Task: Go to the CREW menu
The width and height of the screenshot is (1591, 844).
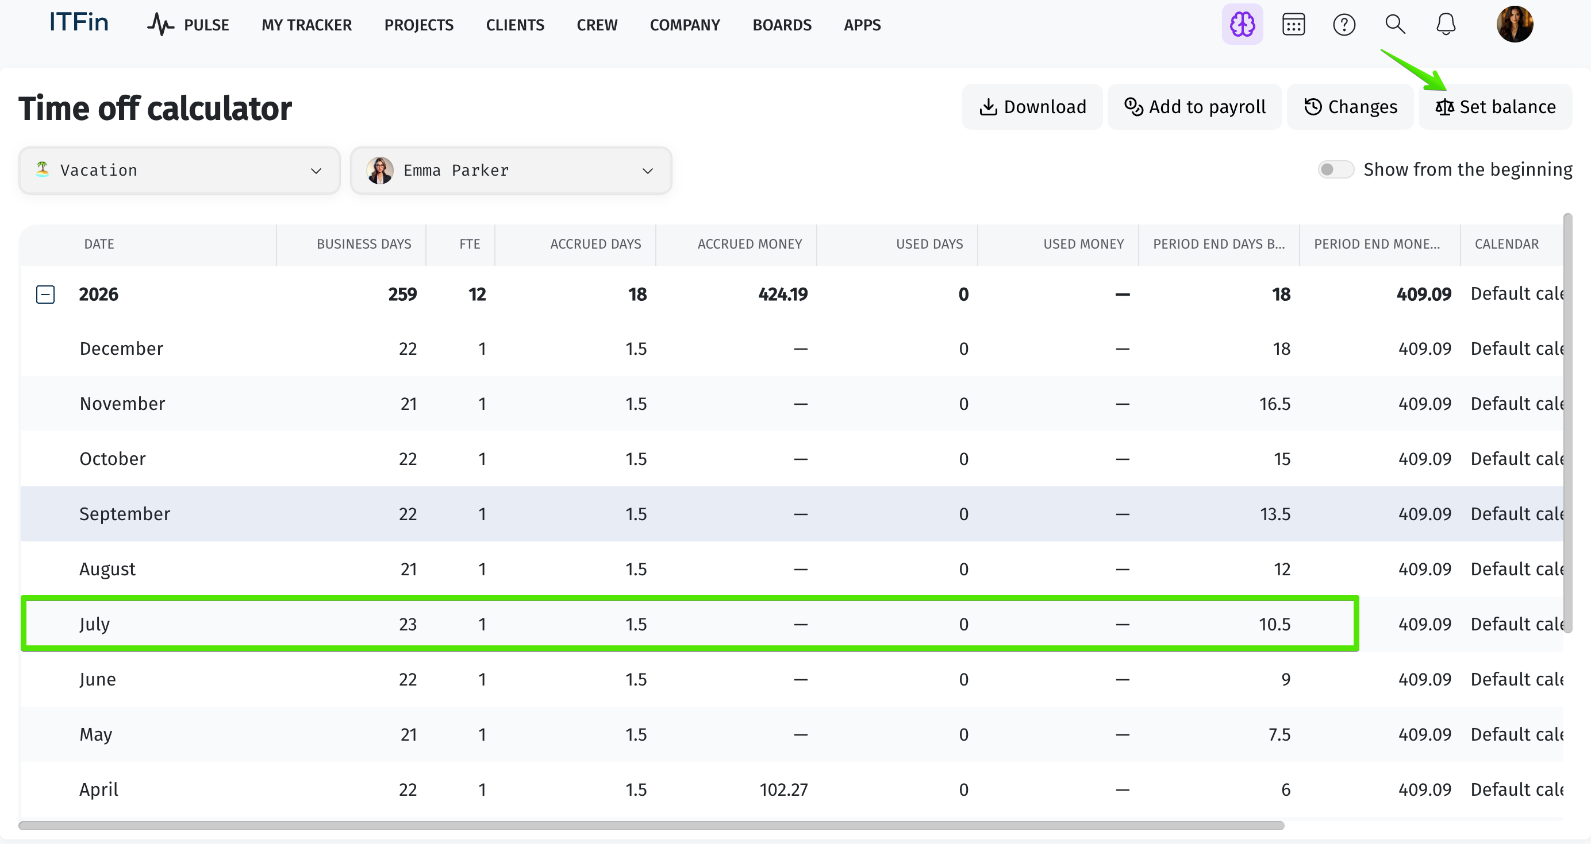Action: coord(597,25)
